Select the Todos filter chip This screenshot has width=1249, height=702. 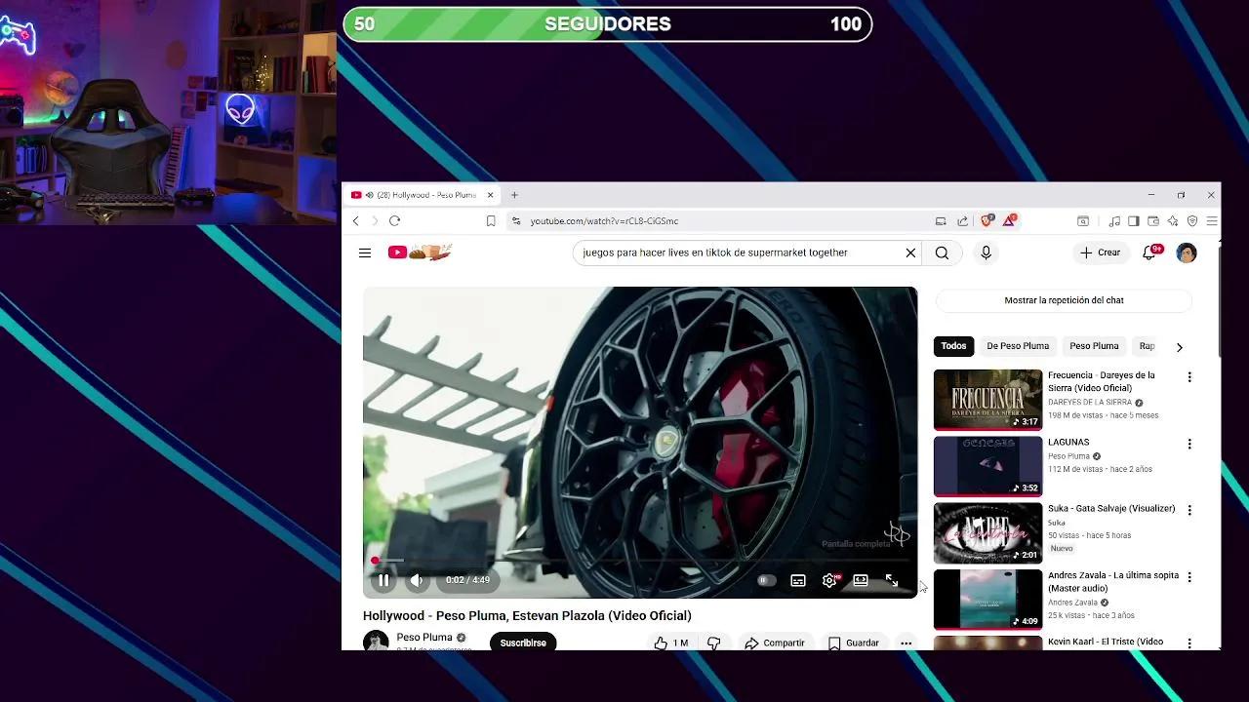[953, 346]
